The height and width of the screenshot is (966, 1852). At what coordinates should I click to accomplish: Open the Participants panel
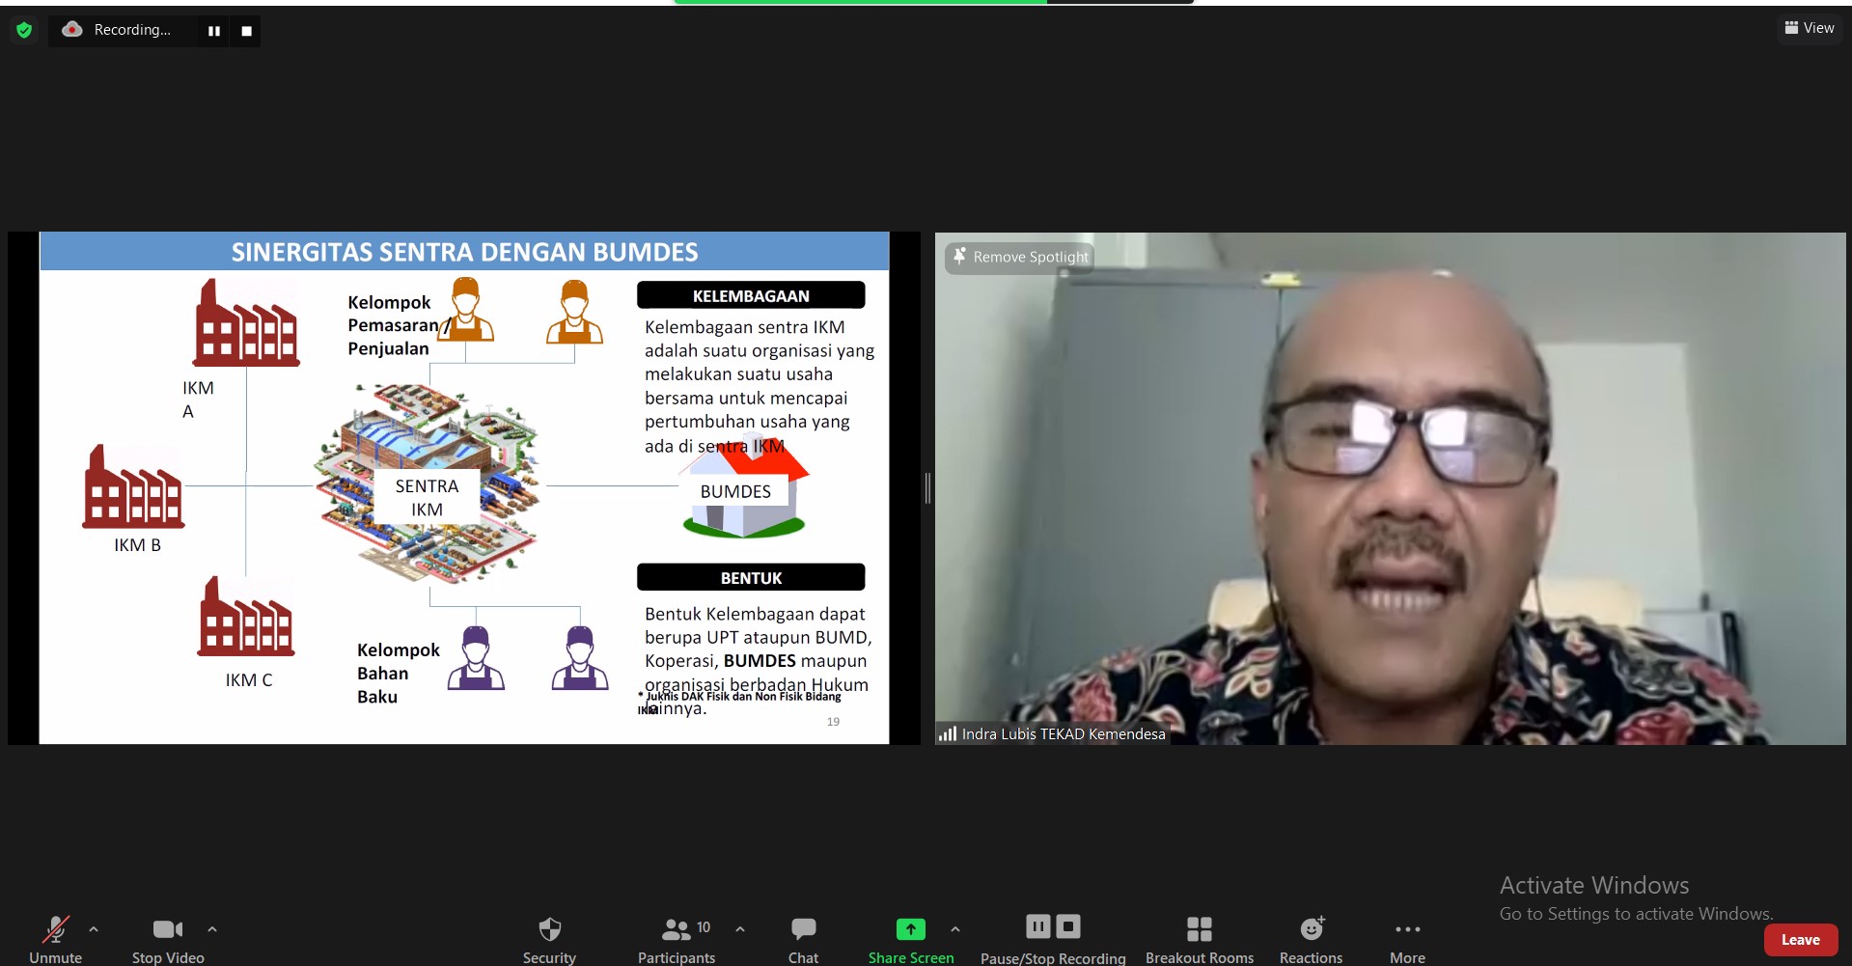[x=676, y=929]
